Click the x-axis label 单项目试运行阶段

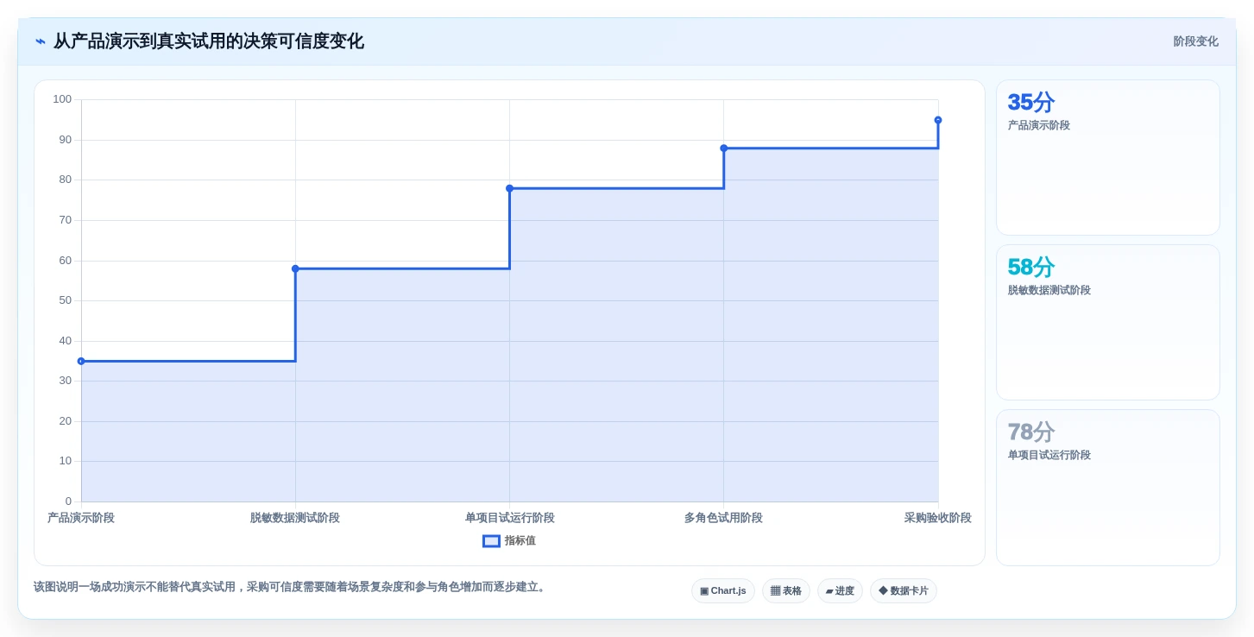click(509, 518)
